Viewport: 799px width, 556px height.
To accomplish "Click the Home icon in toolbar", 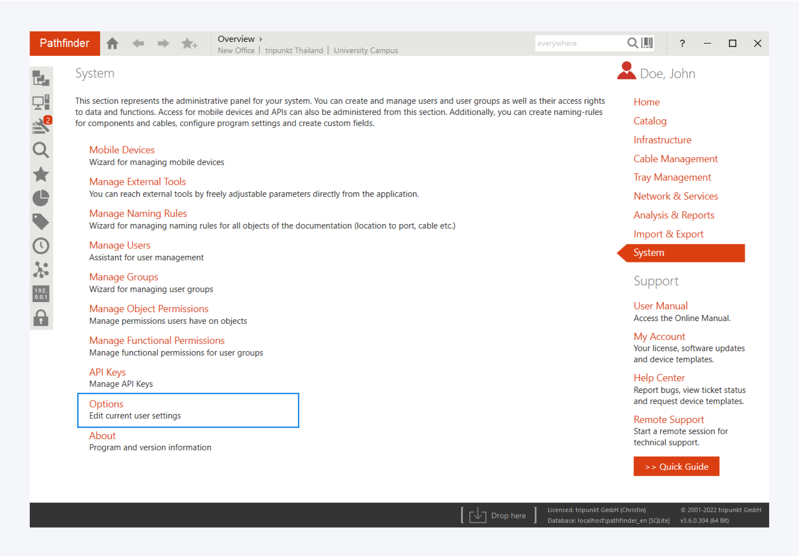I will point(112,44).
